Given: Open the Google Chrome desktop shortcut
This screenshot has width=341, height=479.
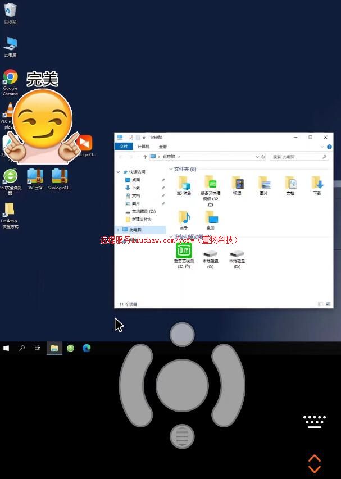Looking at the screenshot, I should point(10,77).
